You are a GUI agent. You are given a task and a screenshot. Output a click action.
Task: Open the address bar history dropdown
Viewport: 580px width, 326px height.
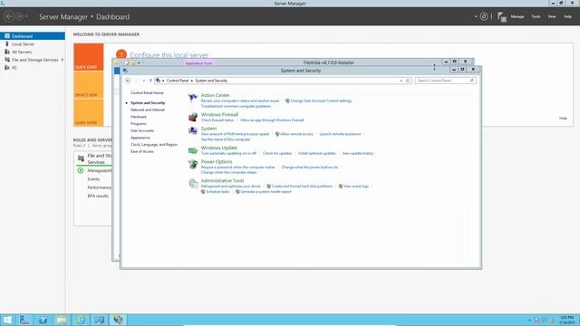click(x=401, y=81)
